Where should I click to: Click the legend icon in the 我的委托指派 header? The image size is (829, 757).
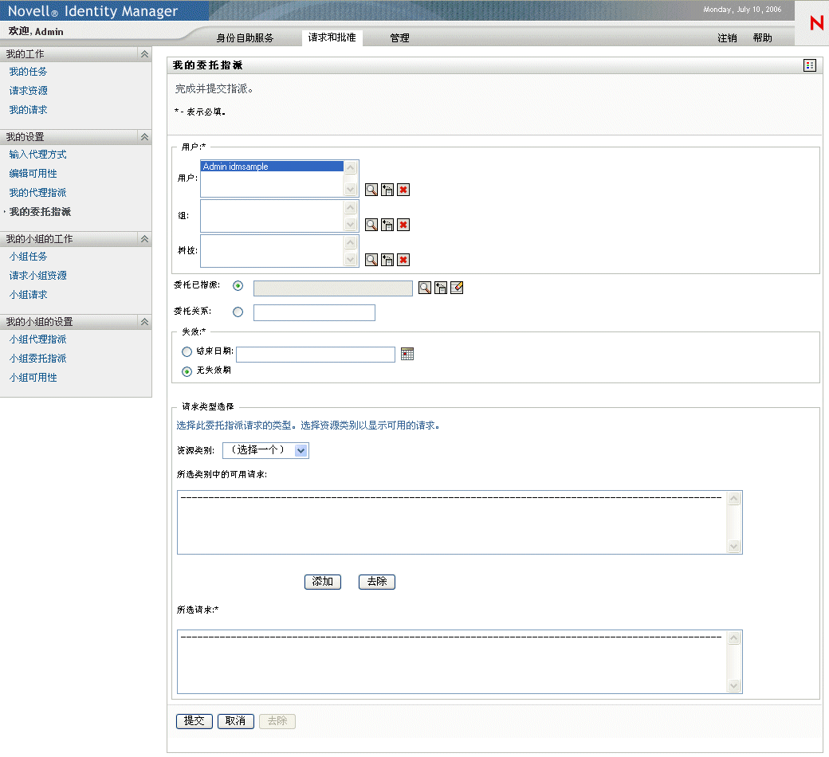point(809,65)
